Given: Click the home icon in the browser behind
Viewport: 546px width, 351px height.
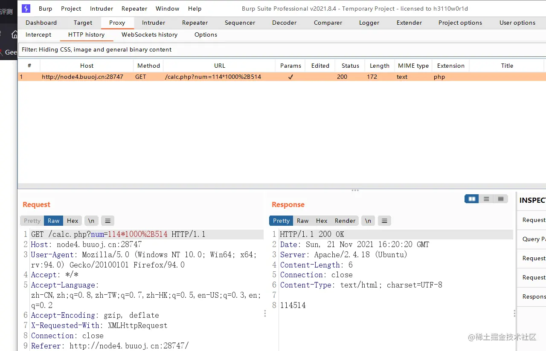Looking at the screenshot, I should point(15,35).
